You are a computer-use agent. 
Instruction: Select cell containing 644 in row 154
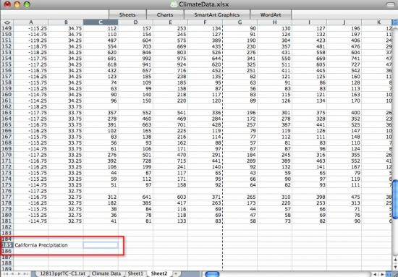(205, 59)
